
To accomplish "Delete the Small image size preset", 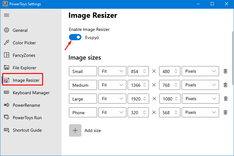I will point(225,71).
